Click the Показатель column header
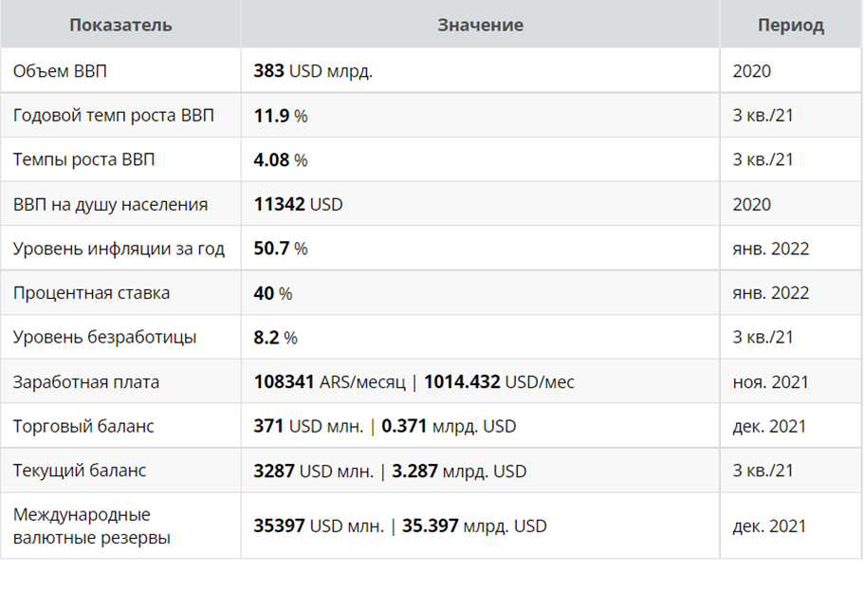Screen dimensions: 864x610 click(120, 25)
